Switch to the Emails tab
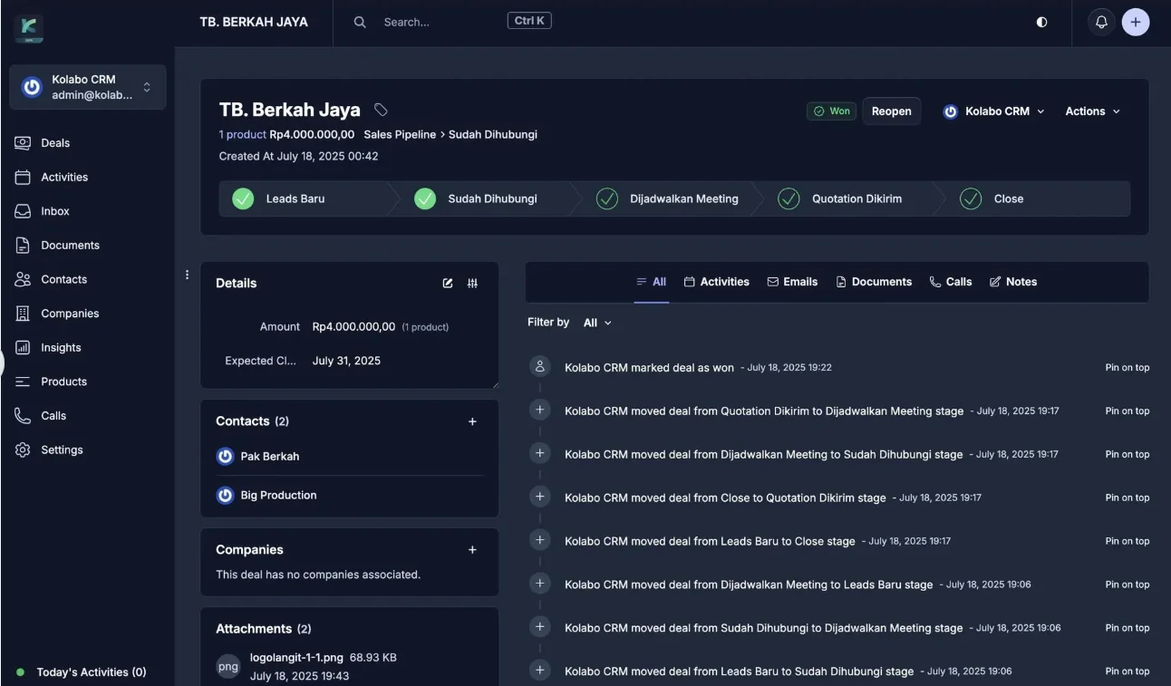The height and width of the screenshot is (686, 1171). point(792,282)
